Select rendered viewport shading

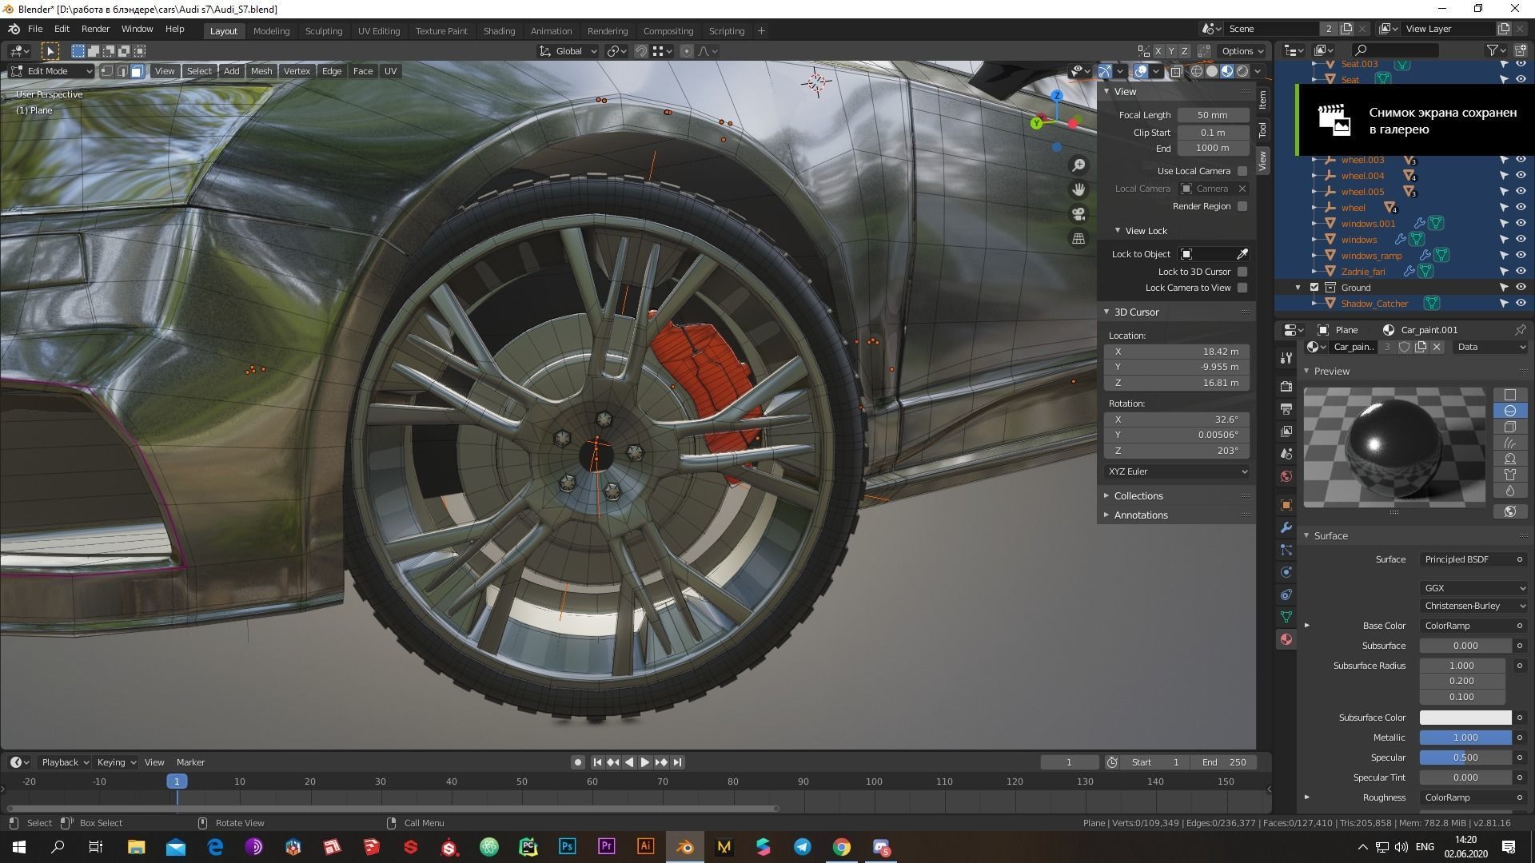tap(1242, 71)
